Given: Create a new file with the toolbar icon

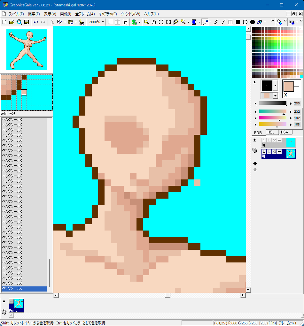Looking at the screenshot, I should [x=4, y=22].
